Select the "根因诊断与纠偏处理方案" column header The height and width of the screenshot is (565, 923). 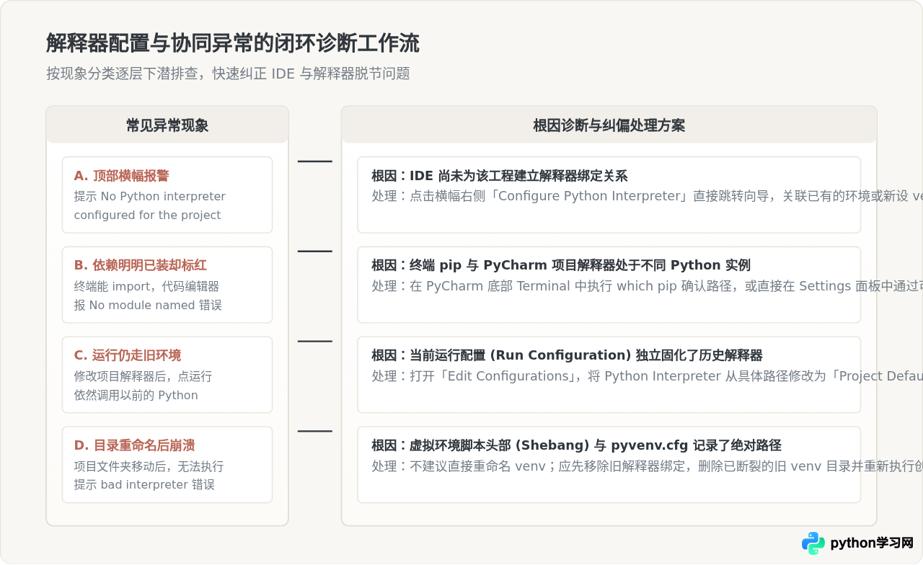point(609,125)
